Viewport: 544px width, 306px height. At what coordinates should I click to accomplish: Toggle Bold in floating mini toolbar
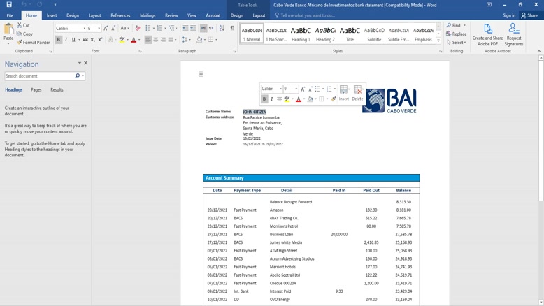264,99
